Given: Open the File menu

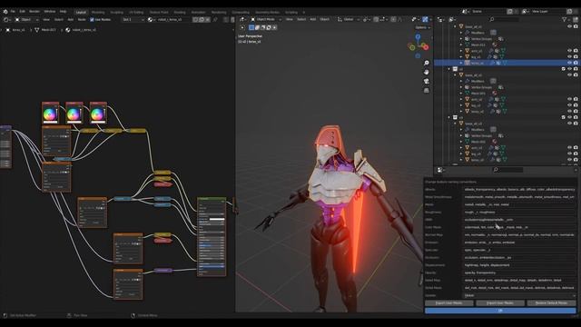Looking at the screenshot, I should pyautogui.click(x=13, y=12).
